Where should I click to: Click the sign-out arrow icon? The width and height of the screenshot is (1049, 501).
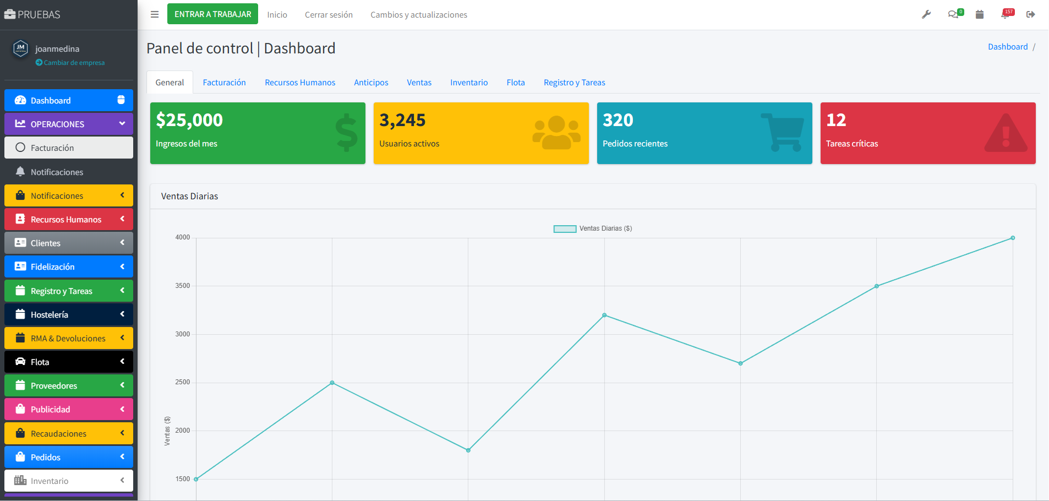tap(1031, 15)
